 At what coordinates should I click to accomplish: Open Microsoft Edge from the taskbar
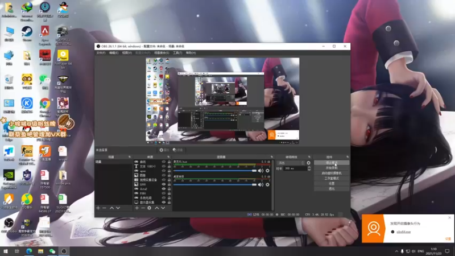point(29,251)
